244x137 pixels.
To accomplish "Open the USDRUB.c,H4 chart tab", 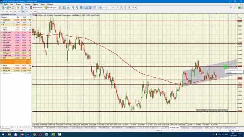I will (174, 128).
